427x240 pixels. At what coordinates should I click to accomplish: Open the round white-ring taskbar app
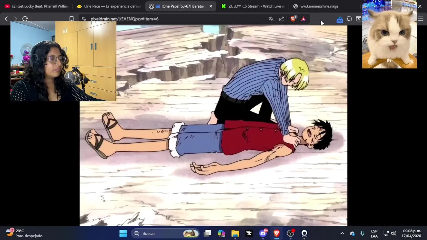[304, 233]
